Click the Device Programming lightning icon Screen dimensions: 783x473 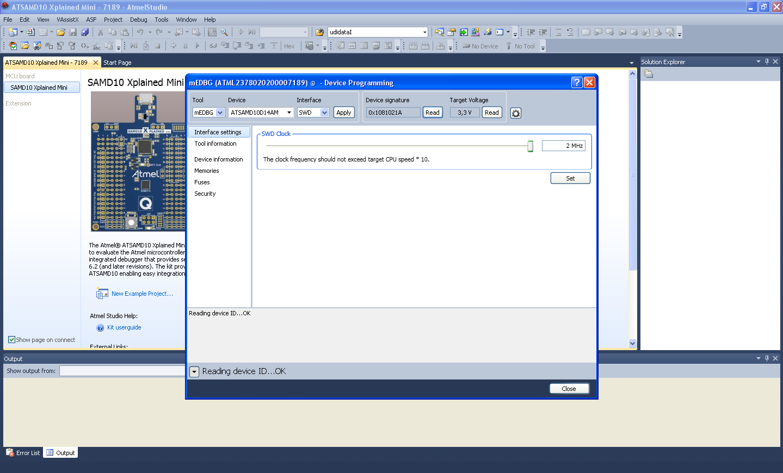pyautogui.click(x=488, y=32)
